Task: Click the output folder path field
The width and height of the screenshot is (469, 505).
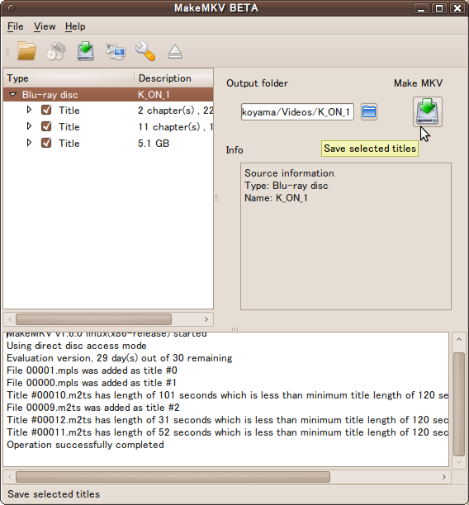Action: click(x=297, y=111)
